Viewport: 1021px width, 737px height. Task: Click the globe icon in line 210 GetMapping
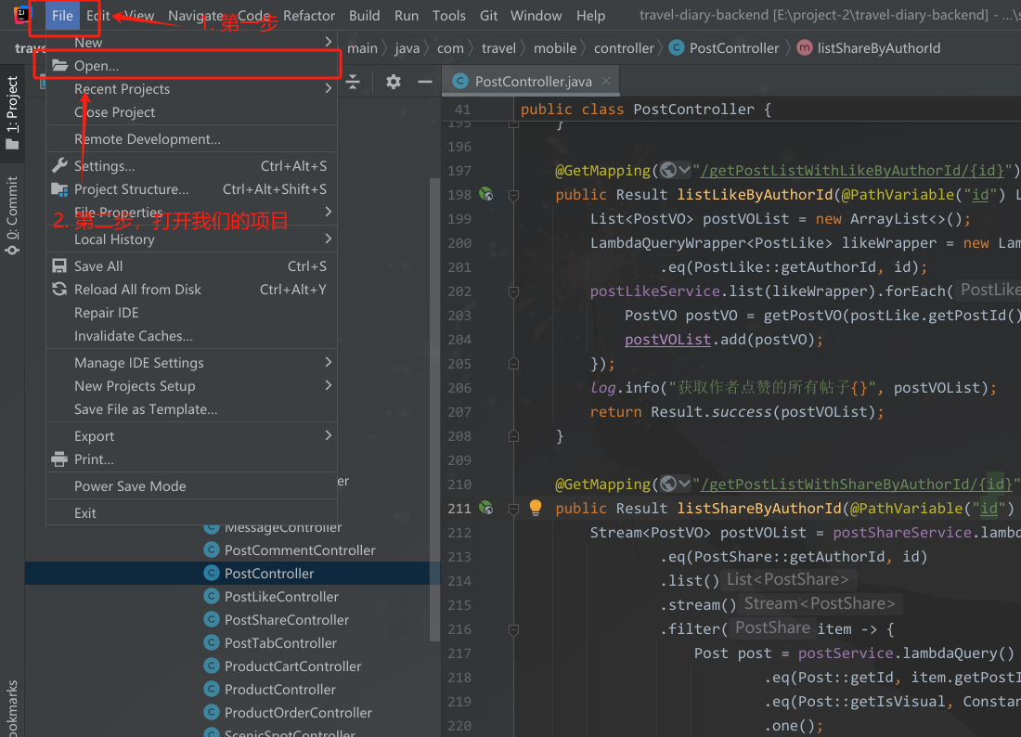[668, 484]
